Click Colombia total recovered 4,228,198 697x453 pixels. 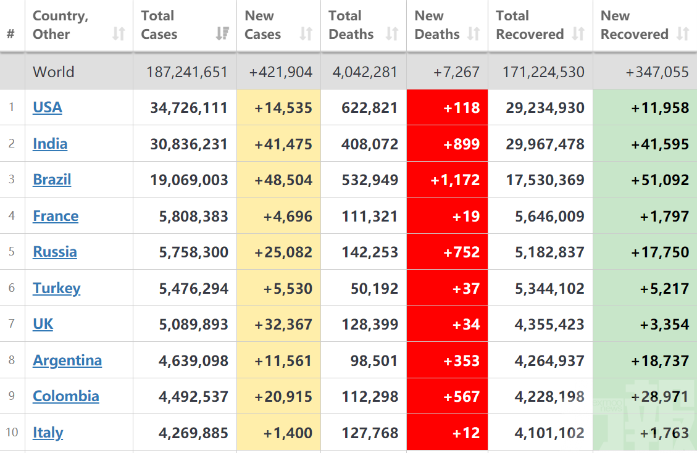[x=549, y=397]
